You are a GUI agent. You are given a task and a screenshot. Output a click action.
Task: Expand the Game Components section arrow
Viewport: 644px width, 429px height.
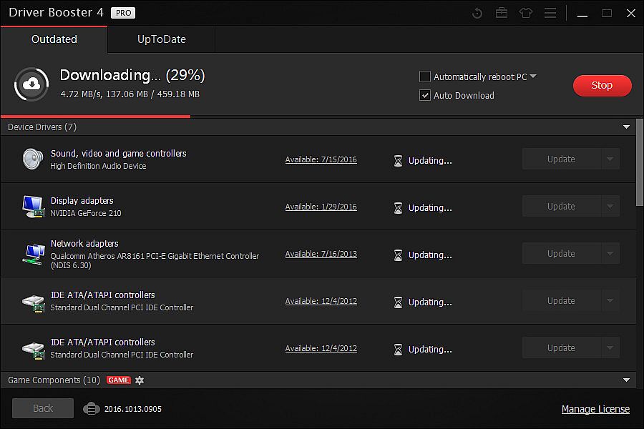[626, 380]
